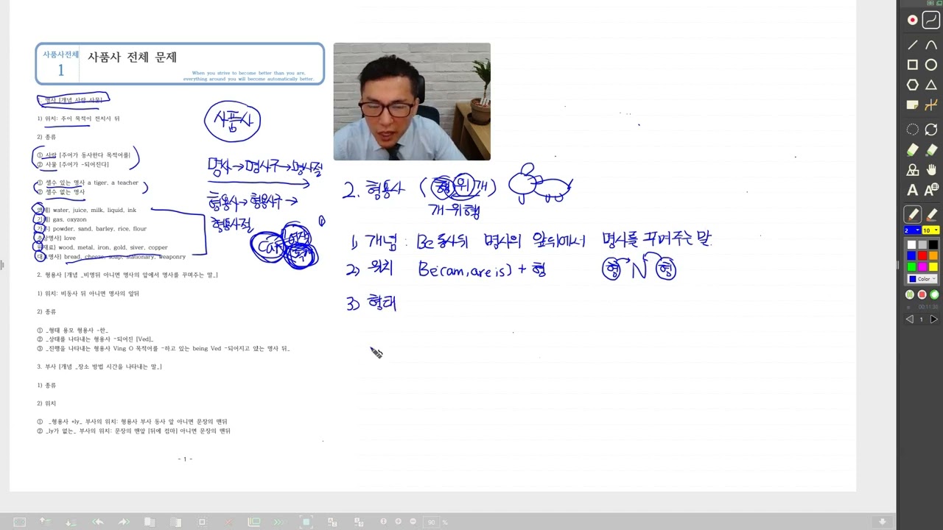The height and width of the screenshot is (530, 943).
Task: Insert a yellow sticky note
Action: coord(912,105)
